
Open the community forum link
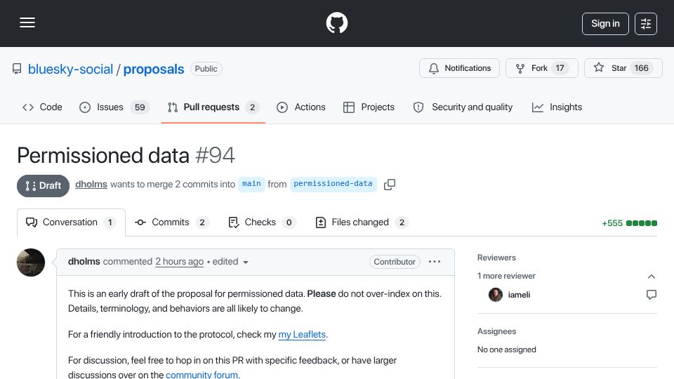coord(201,375)
